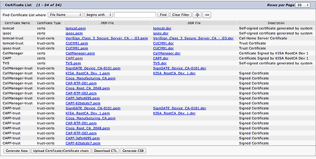Screen dimensions: 316x159
Task: Open TVS.der link
Action: coord(160,64)
